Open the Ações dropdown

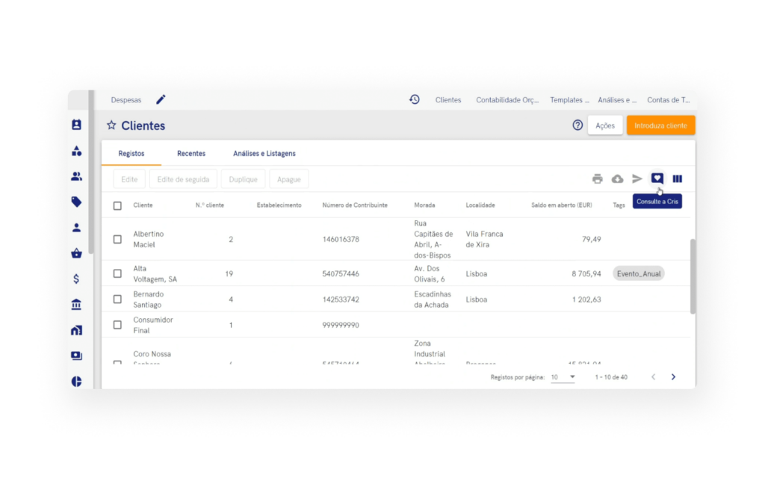[605, 125]
